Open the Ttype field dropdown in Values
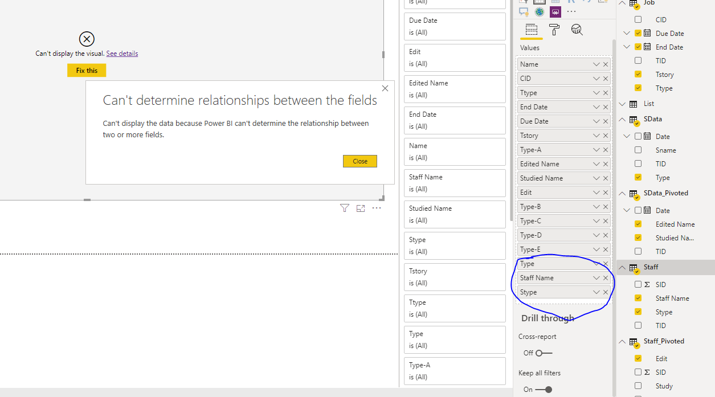715x397 pixels. click(x=596, y=93)
